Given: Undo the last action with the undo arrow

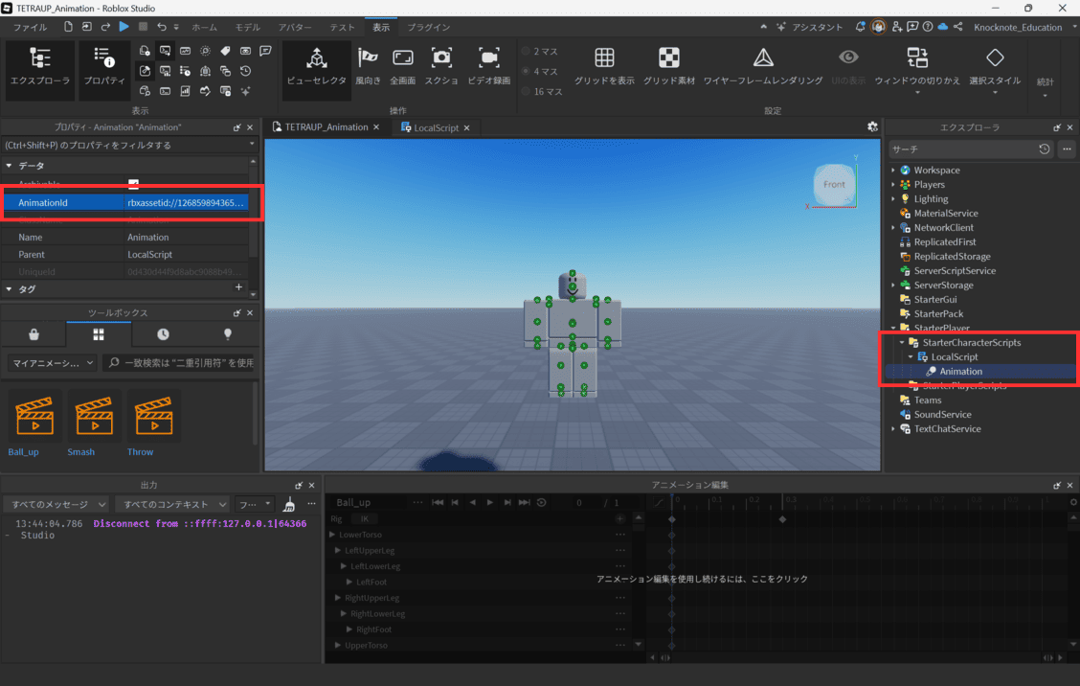Looking at the screenshot, I should pyautogui.click(x=162, y=27).
